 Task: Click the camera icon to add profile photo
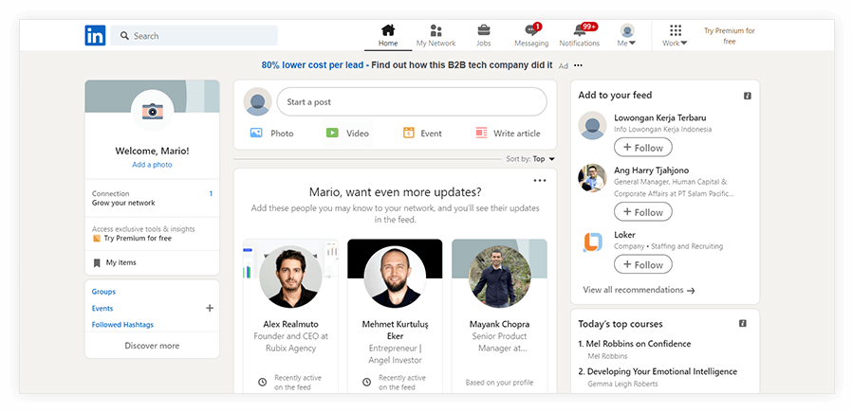[x=153, y=111]
